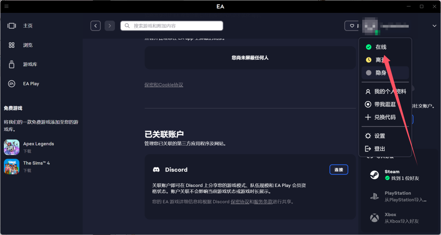This screenshot has height=235, width=441.
Task: Go to the 主页 home page
Action: [x=28, y=26]
